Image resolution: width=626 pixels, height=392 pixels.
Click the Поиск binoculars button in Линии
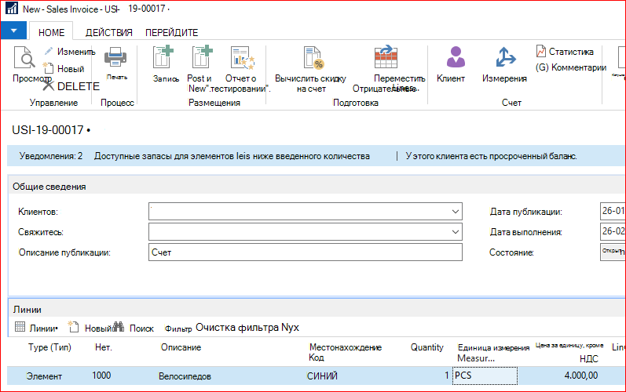[134, 328]
